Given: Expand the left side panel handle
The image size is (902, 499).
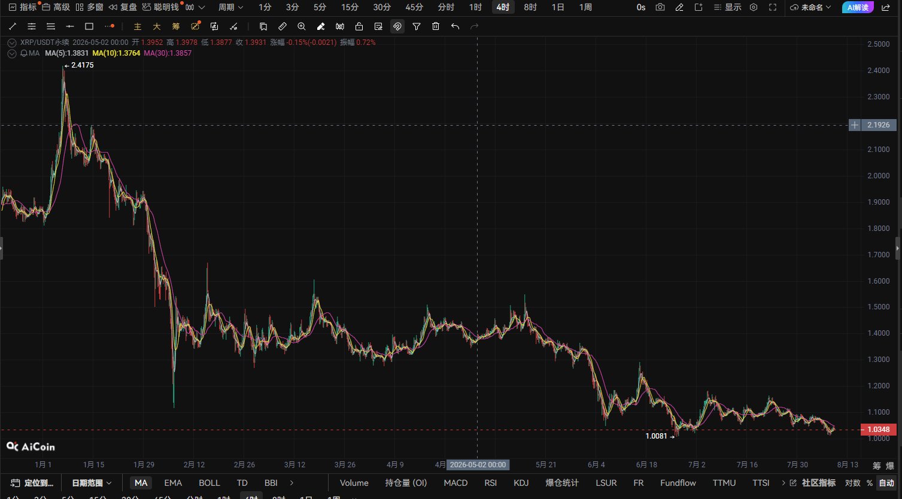Looking at the screenshot, I should pos(2,248).
